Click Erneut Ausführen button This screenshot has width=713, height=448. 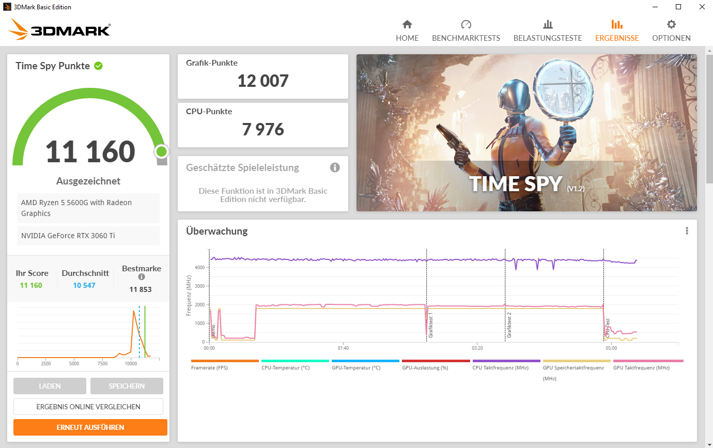90,427
